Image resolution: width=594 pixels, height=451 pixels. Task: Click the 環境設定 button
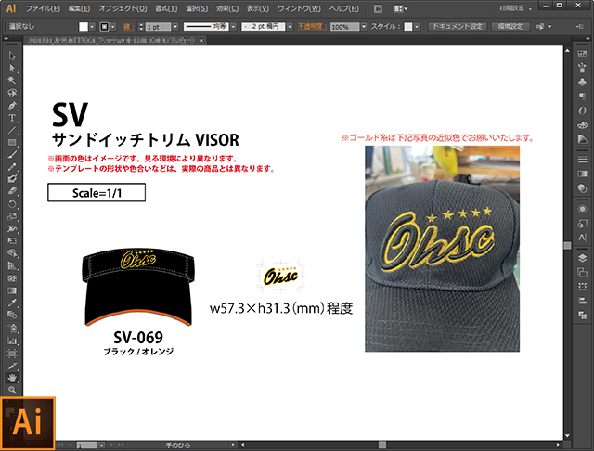511,27
